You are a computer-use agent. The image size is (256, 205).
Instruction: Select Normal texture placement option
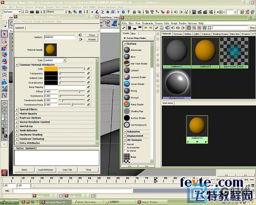click(x=125, y=144)
